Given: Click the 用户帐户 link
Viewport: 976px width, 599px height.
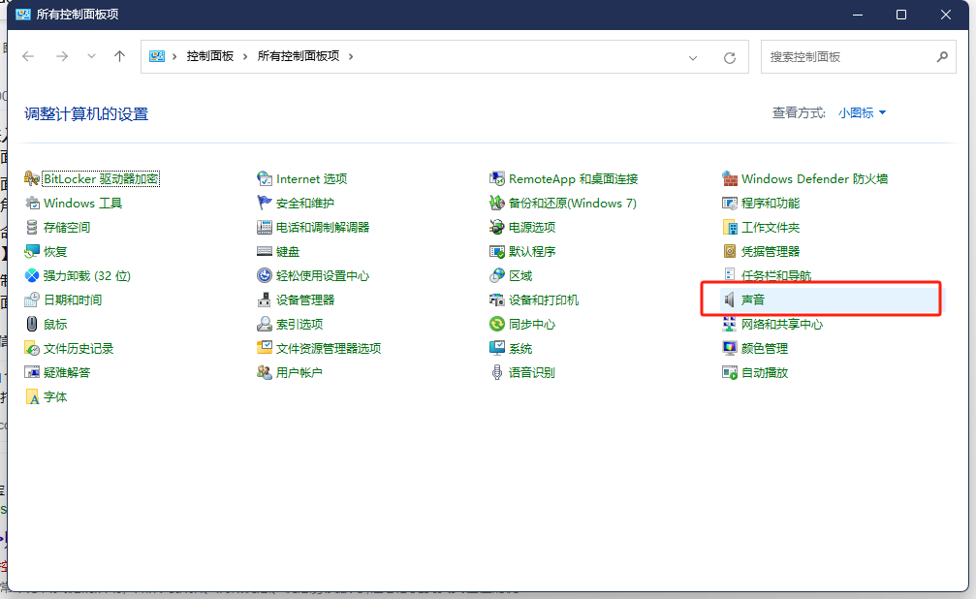Looking at the screenshot, I should [x=299, y=373].
